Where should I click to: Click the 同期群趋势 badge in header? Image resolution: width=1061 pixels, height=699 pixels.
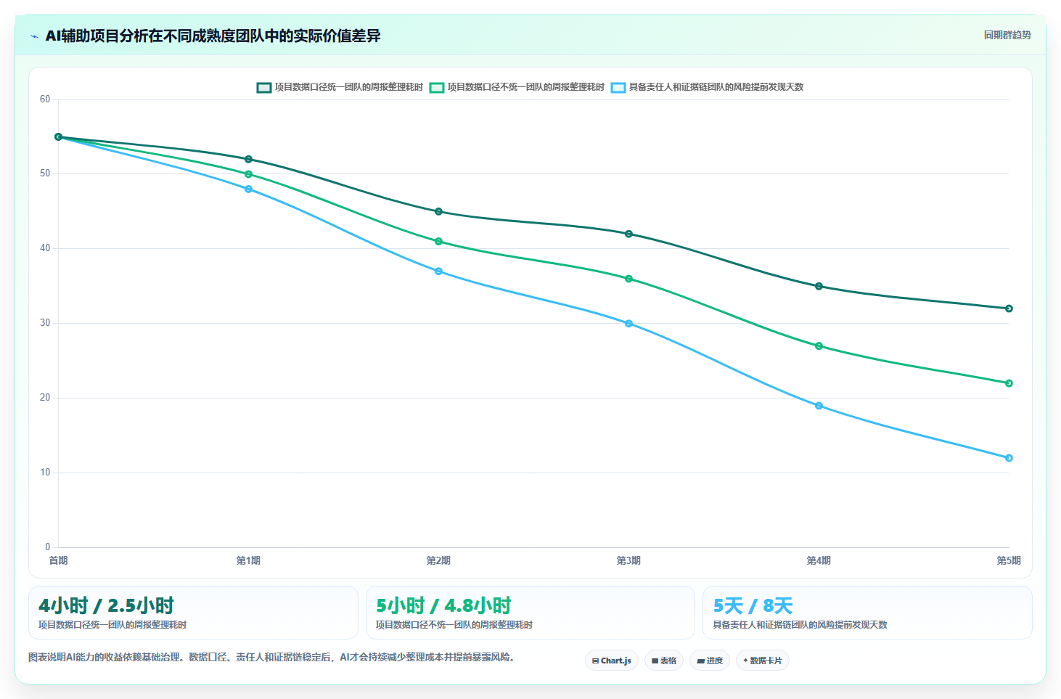(x=1007, y=35)
